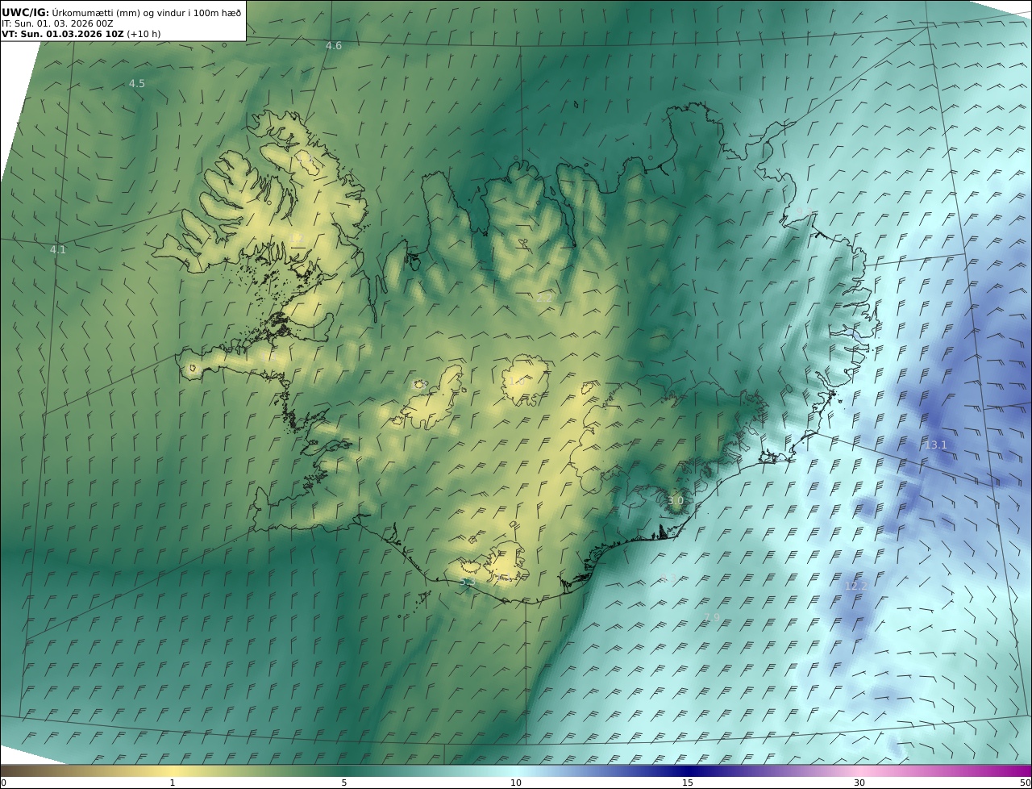Click the 'UWC/IG: Úrkomumætti (mm)' title line
Image resolution: width=1032 pixels, height=789 pixels.
pos(122,12)
